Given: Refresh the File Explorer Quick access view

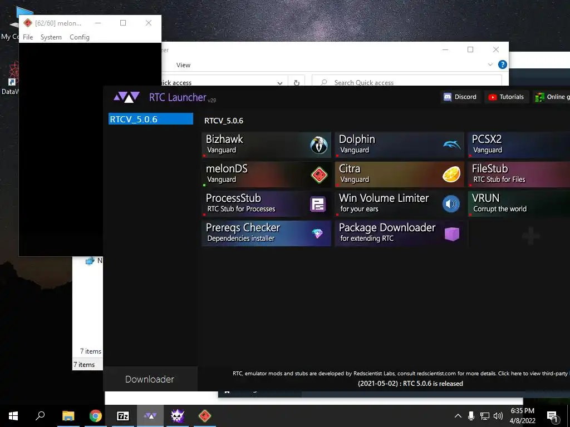Looking at the screenshot, I should (297, 83).
